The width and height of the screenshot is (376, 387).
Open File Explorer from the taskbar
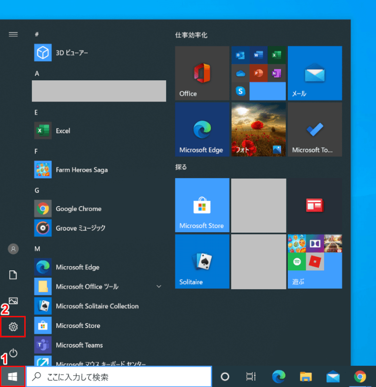[x=306, y=377]
